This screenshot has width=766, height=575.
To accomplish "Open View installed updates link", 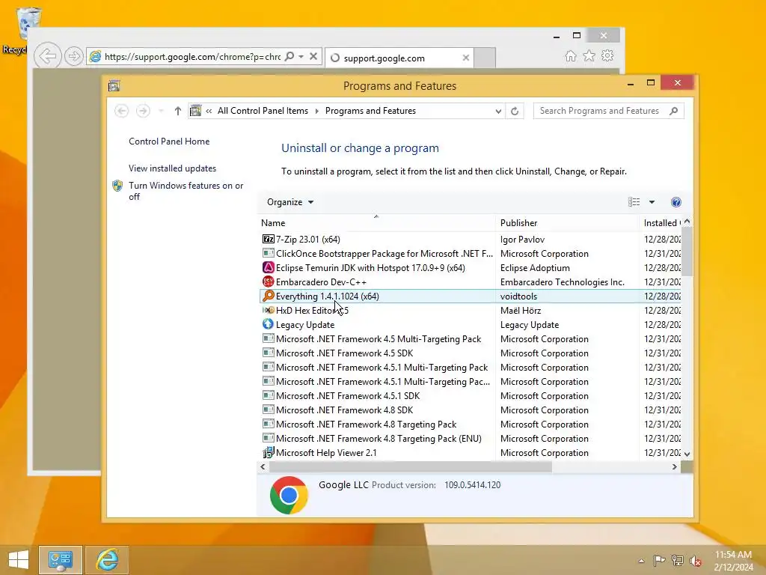I will tap(173, 168).
